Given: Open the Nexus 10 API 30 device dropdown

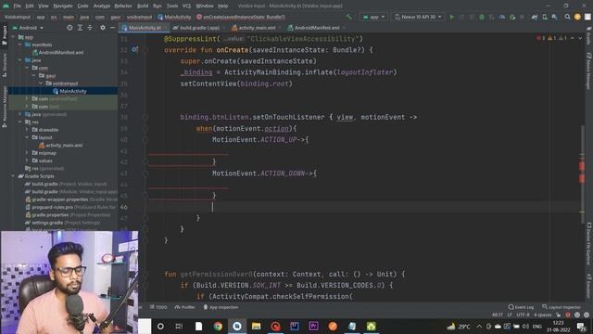Looking at the screenshot, I should (x=418, y=17).
